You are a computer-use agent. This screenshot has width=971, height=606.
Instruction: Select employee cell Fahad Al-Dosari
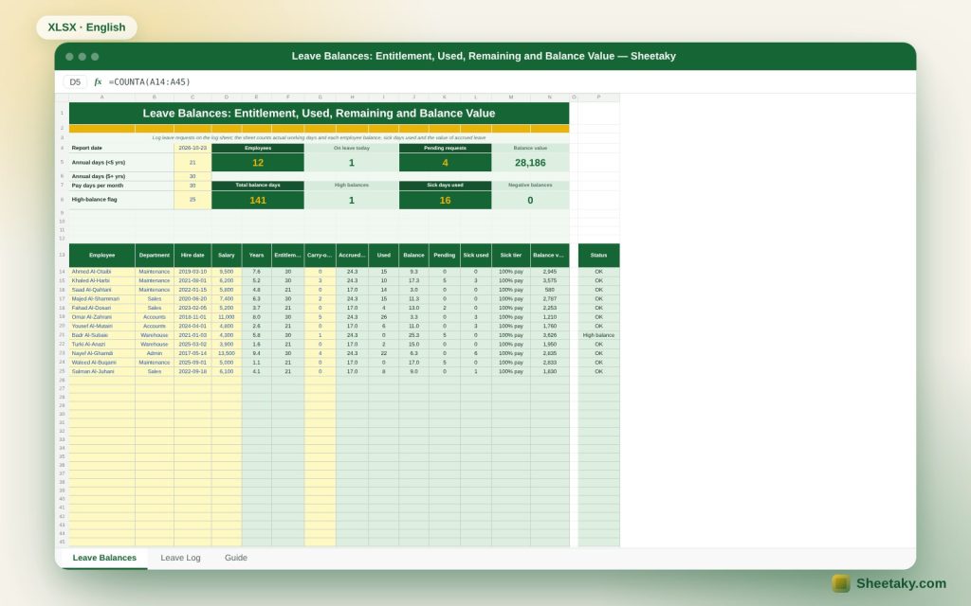pyautogui.click(x=101, y=308)
